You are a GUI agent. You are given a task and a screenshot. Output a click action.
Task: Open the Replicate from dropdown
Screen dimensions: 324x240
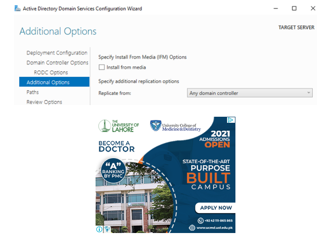pos(249,93)
